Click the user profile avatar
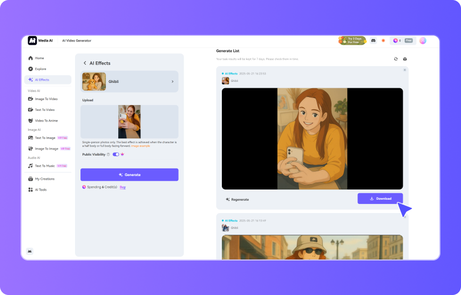461x295 pixels. [x=423, y=40]
